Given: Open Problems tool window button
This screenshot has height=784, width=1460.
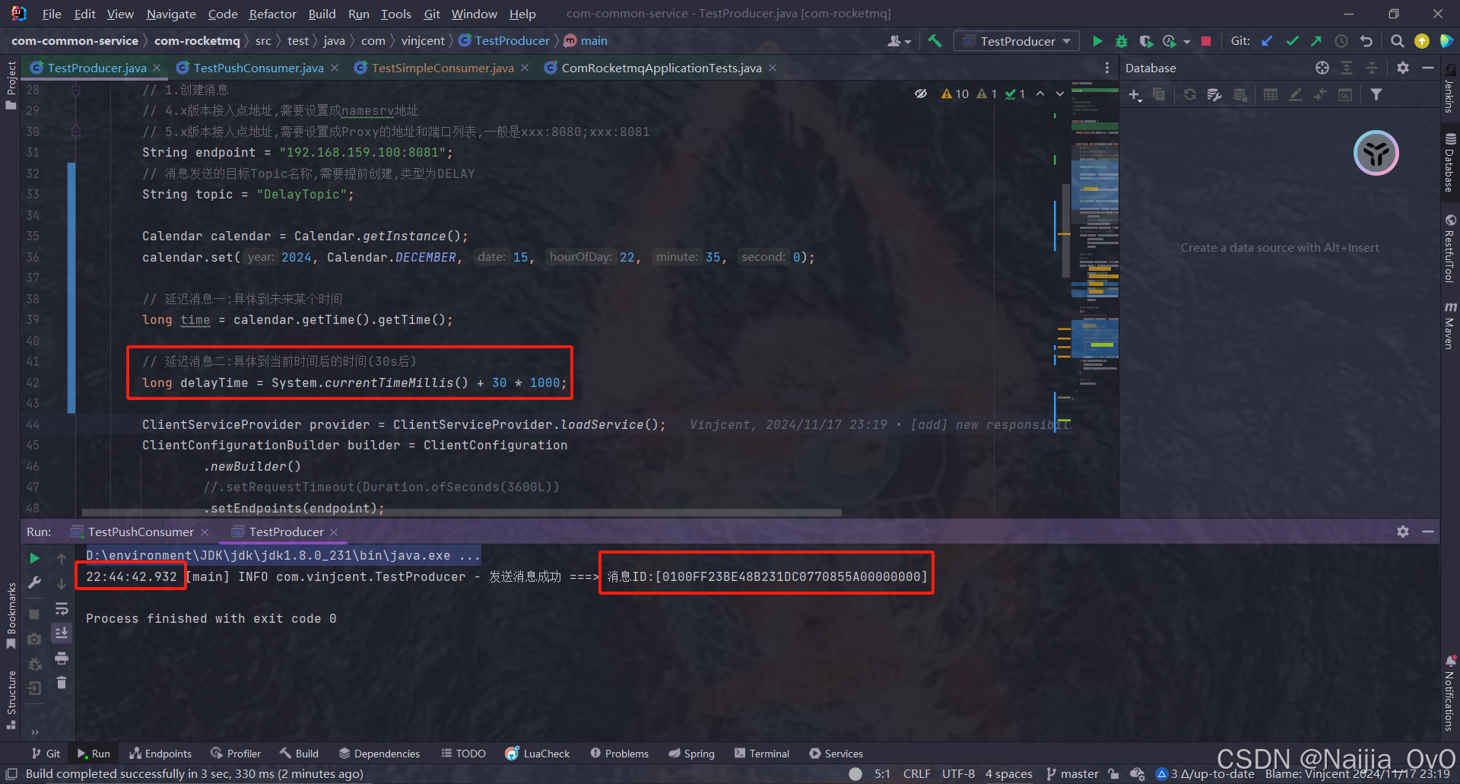Looking at the screenshot, I should point(619,754).
